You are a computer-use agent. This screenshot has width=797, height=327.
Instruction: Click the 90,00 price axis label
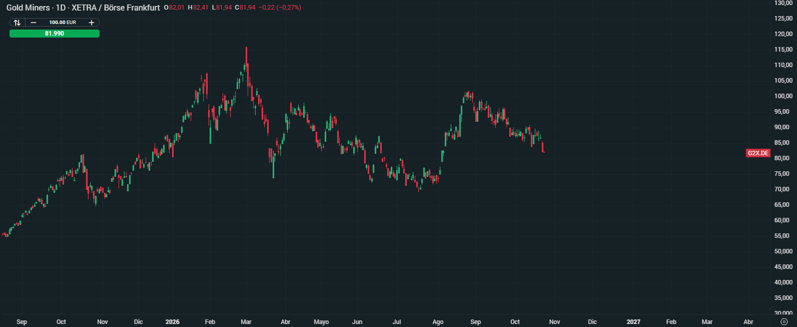point(782,127)
